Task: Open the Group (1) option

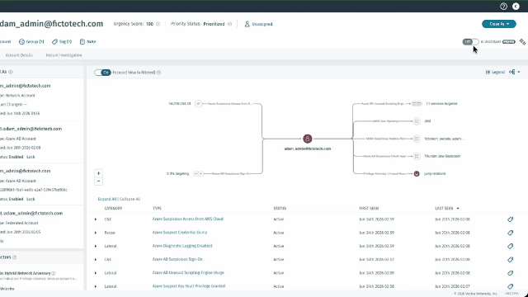Action: click(x=31, y=42)
